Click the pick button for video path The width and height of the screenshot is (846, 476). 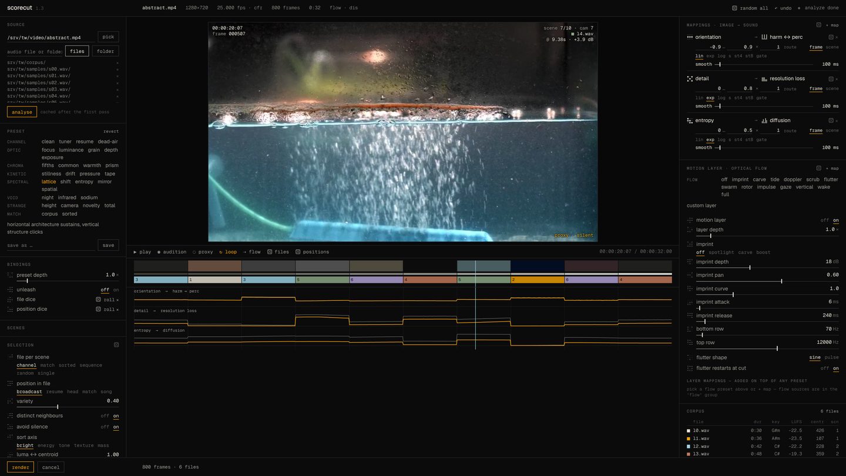tap(108, 37)
